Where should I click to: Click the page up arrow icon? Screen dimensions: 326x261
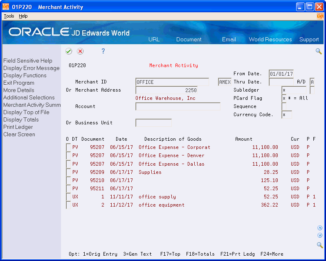[320, 228]
